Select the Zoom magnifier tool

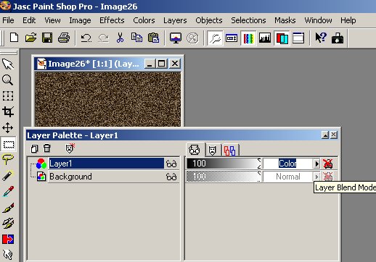[x=8, y=80]
